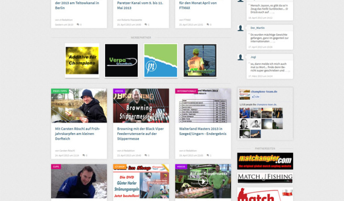Click the Verpa Groundbaits partner logo
The height and width of the screenshot is (201, 344).
(x=121, y=60)
